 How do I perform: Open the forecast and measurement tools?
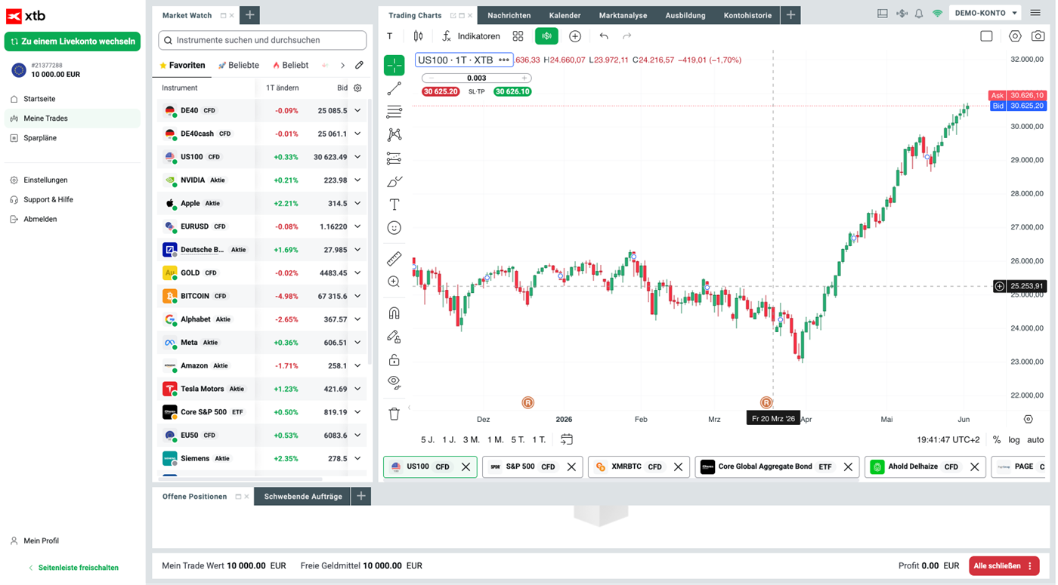[x=394, y=159]
